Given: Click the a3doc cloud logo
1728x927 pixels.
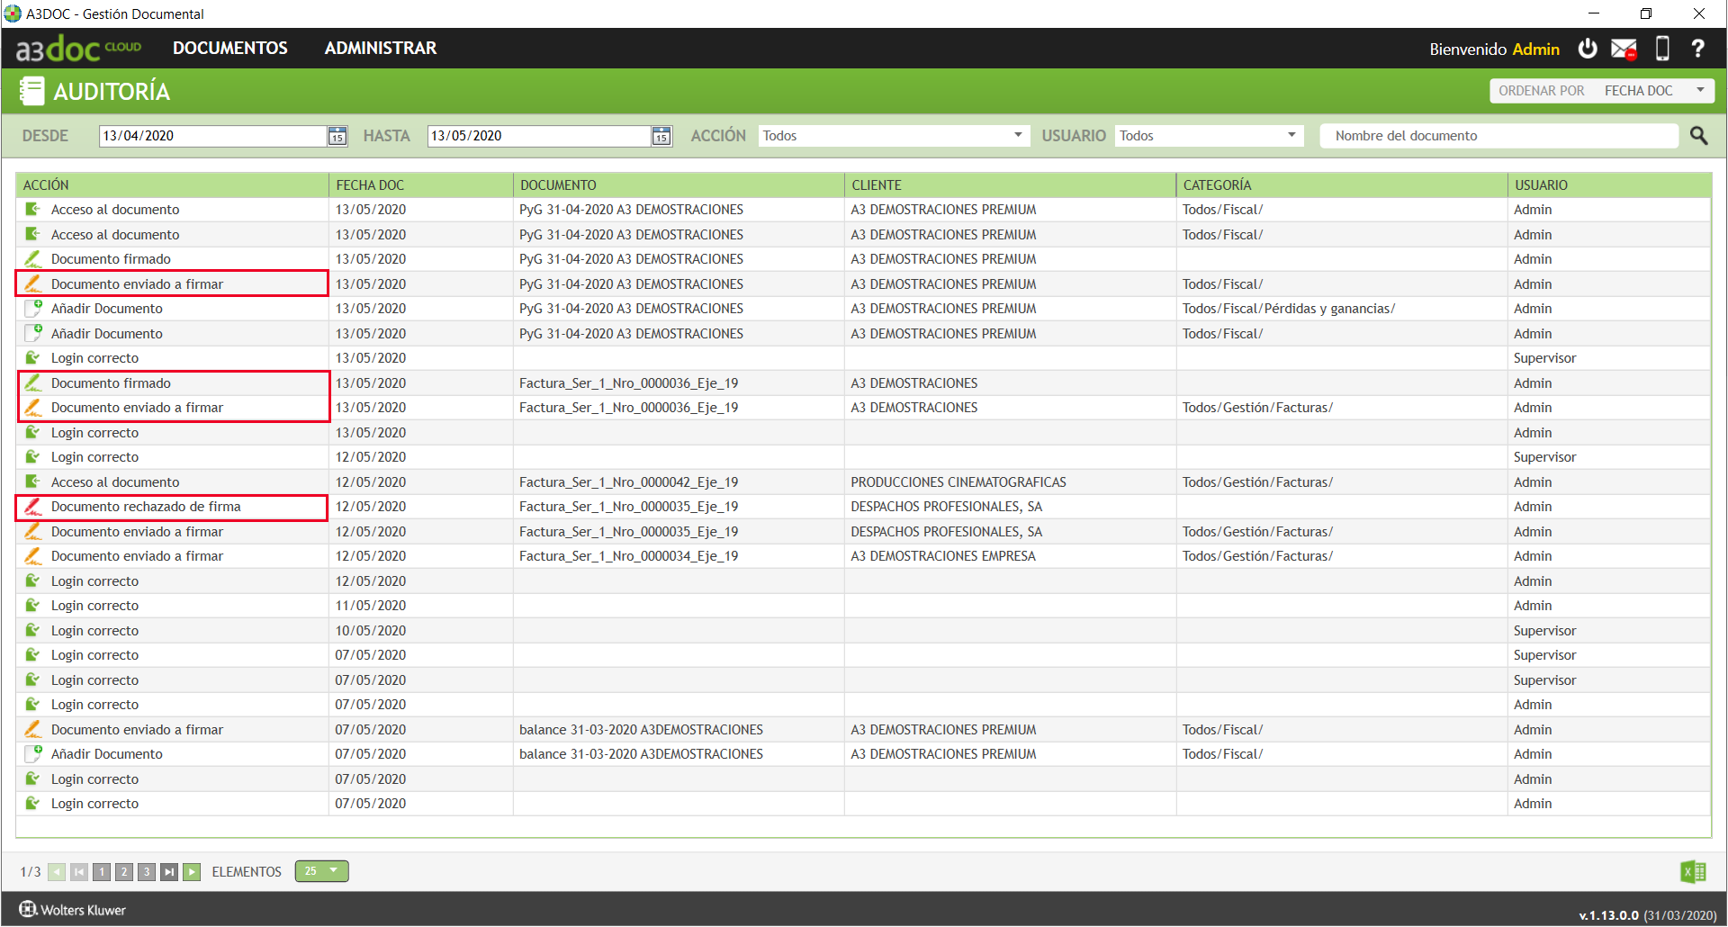Looking at the screenshot, I should tap(79, 49).
